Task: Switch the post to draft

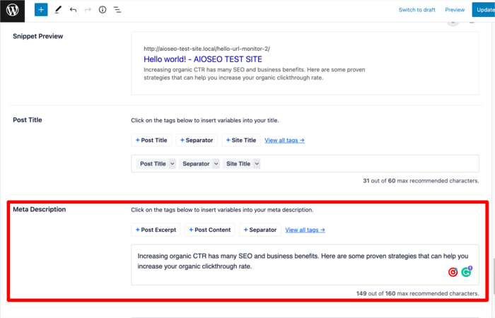Action: click(x=417, y=10)
